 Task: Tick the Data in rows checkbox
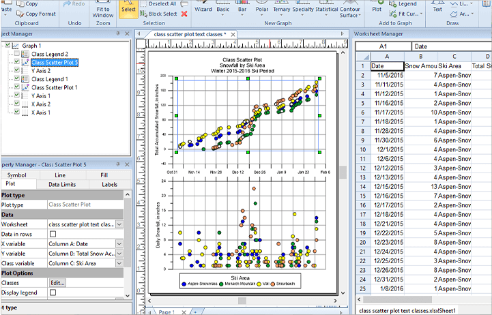[x=53, y=234]
